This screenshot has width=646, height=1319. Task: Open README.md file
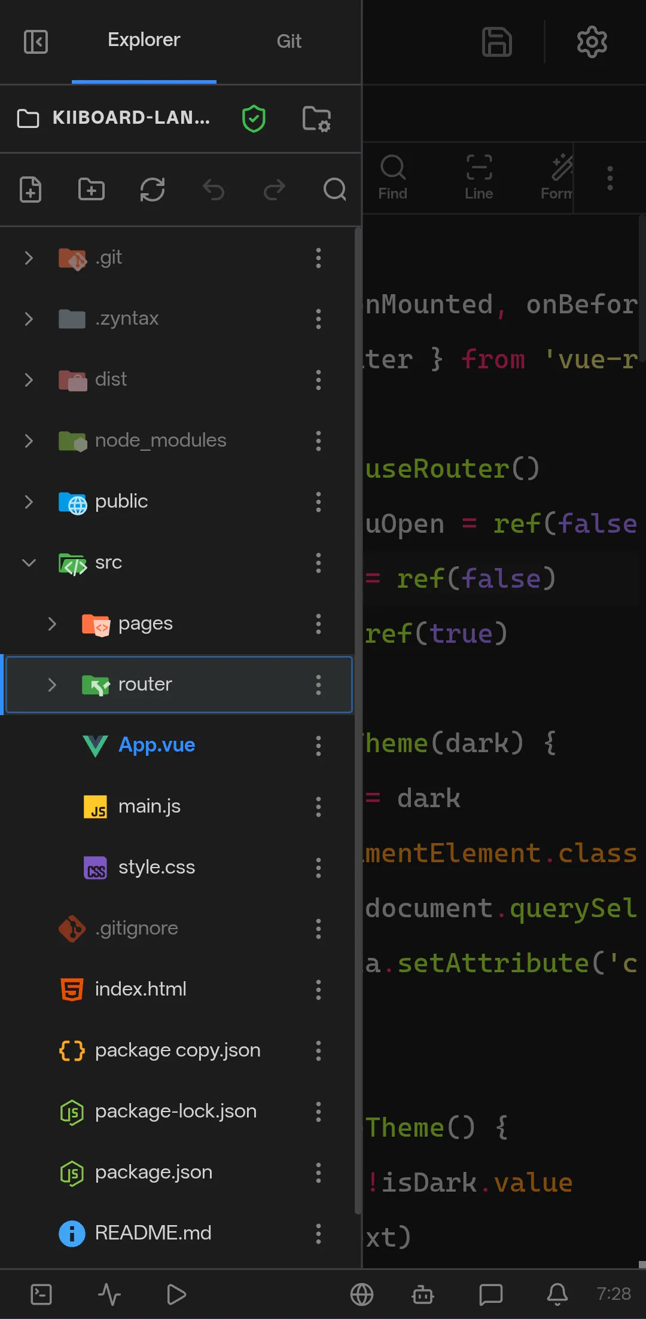point(178,1233)
